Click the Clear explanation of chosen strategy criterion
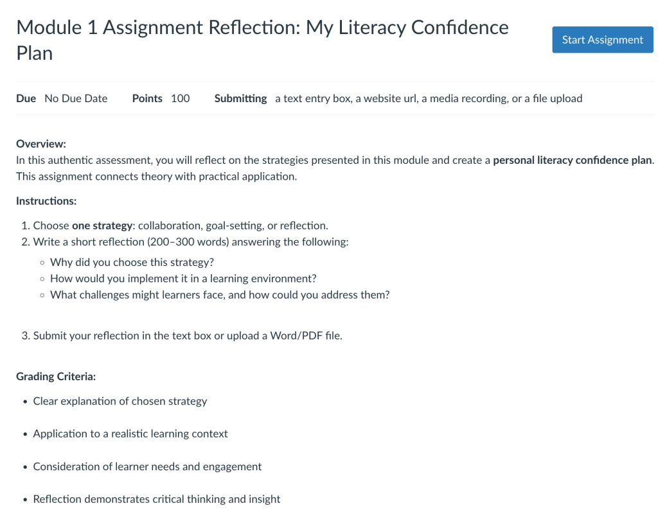Image resolution: width=658 pixels, height=510 pixels. pos(120,401)
